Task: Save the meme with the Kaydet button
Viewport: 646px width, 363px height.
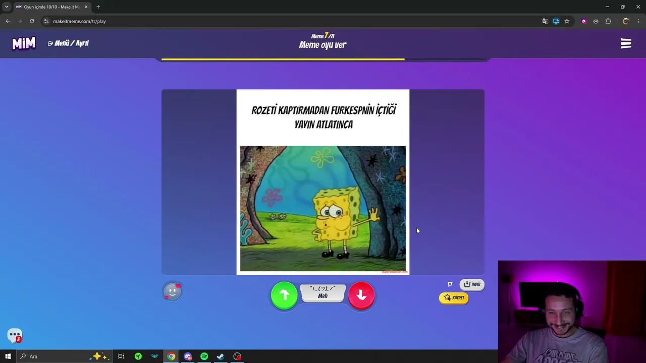Action: [454, 298]
